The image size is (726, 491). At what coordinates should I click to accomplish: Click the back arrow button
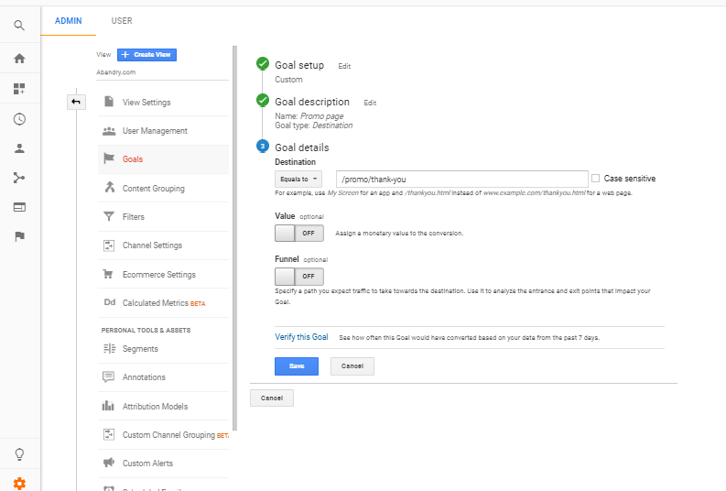coord(76,102)
